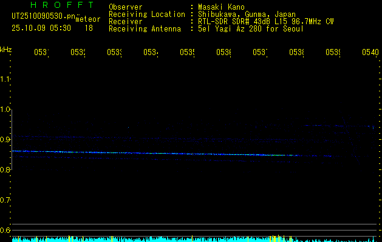Click the gray frequency range bar on left axis
The height and width of the screenshot is (242, 382).
point(12,140)
